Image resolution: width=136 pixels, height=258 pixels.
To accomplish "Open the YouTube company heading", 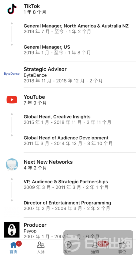I will coord(34,97).
